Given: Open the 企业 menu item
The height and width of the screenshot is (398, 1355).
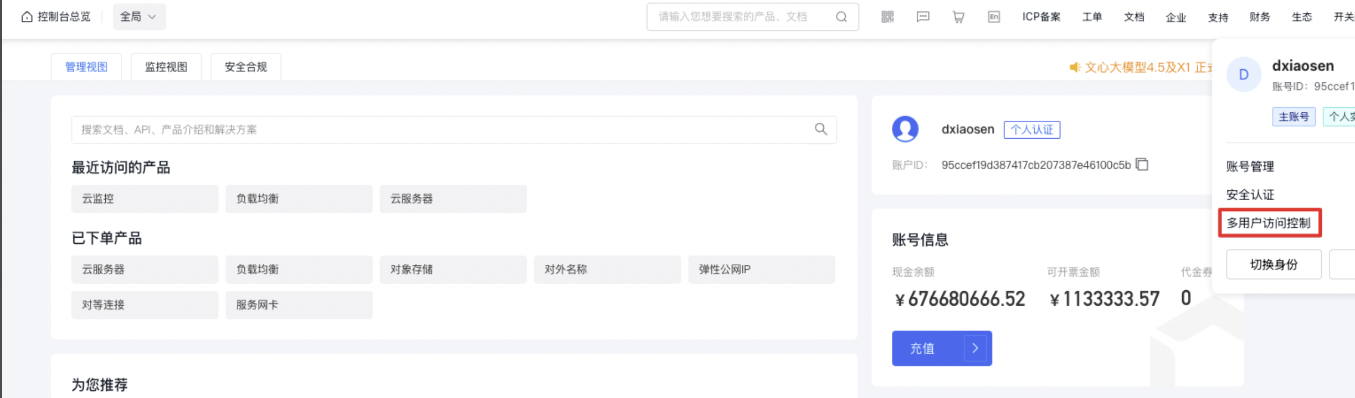Looking at the screenshot, I should (1176, 18).
